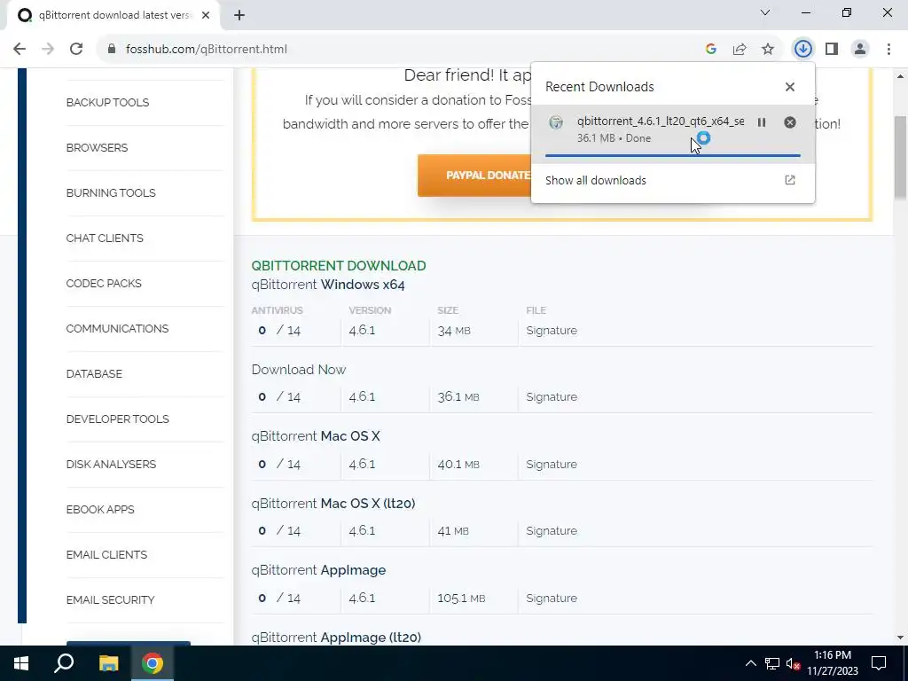This screenshot has width=908, height=681.
Task: Open downloads page via external-link icon
Action: [790, 180]
